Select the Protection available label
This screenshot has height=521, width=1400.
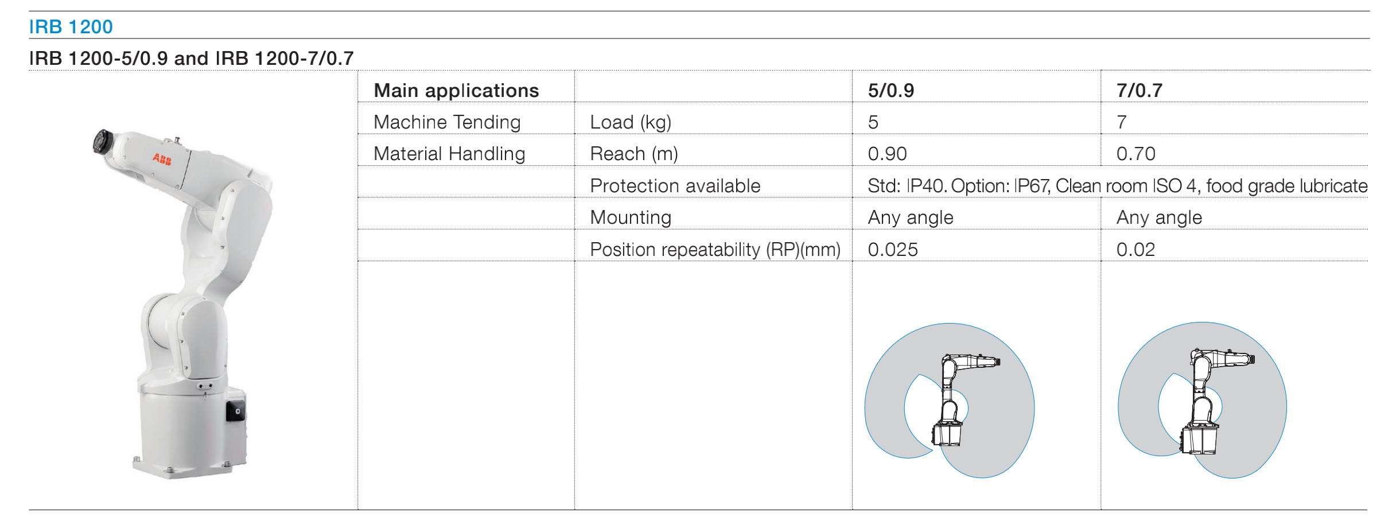click(675, 186)
